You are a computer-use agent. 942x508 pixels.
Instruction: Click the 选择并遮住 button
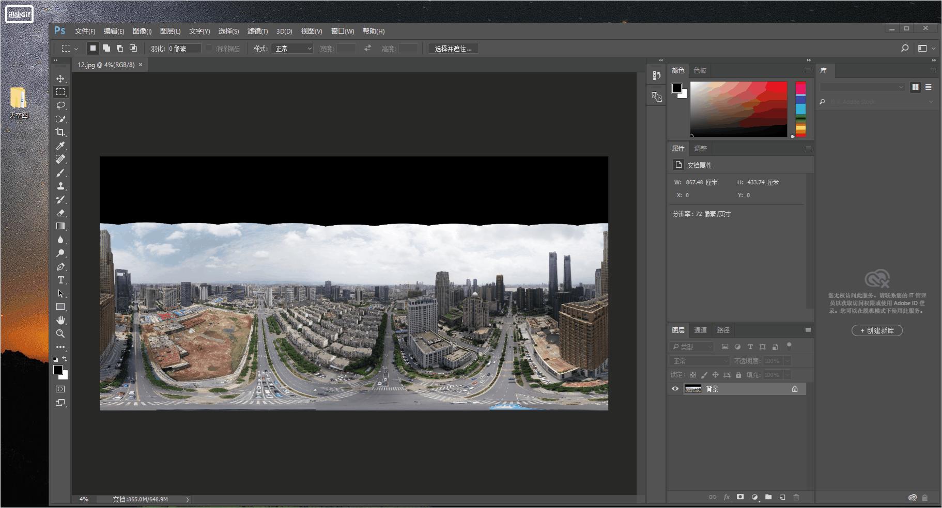coord(453,49)
